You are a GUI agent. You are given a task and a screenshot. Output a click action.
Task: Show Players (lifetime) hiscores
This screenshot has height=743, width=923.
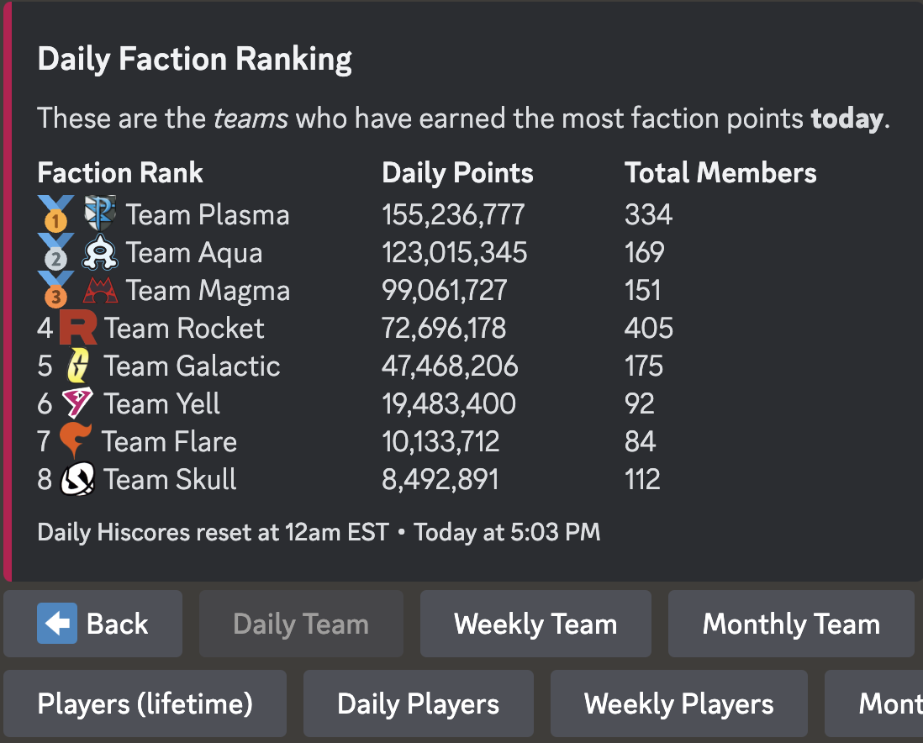[x=145, y=703]
